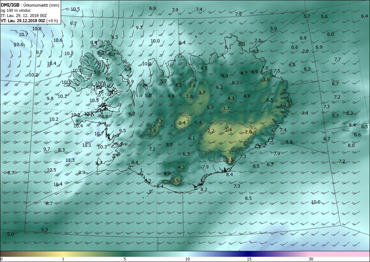Click the 3.8 value on the map
This screenshot has height=262, width=370.
click(x=189, y=96)
